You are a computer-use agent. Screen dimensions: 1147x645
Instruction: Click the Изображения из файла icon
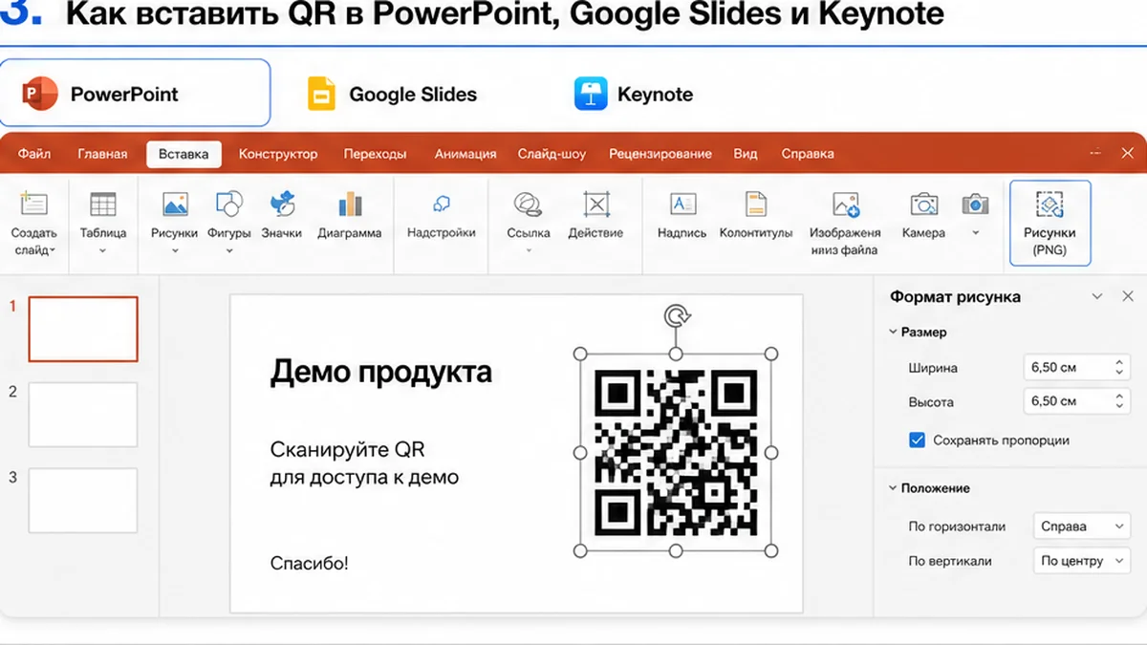tap(846, 204)
